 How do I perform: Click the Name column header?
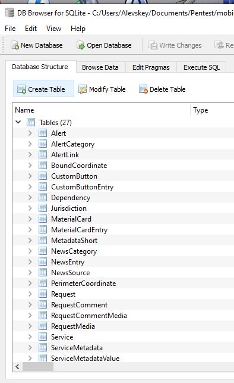102,110
